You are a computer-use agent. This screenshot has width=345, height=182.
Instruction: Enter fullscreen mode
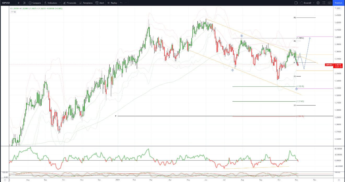pos(324,3)
